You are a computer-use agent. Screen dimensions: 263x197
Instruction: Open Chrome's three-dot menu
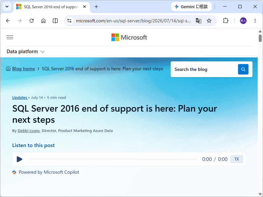(x=255, y=21)
